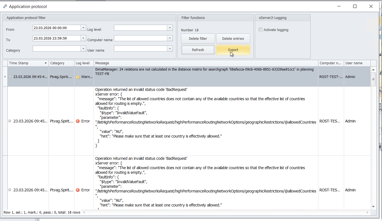Click the warning icon in first row
The width and height of the screenshot is (382, 221).
78,77
